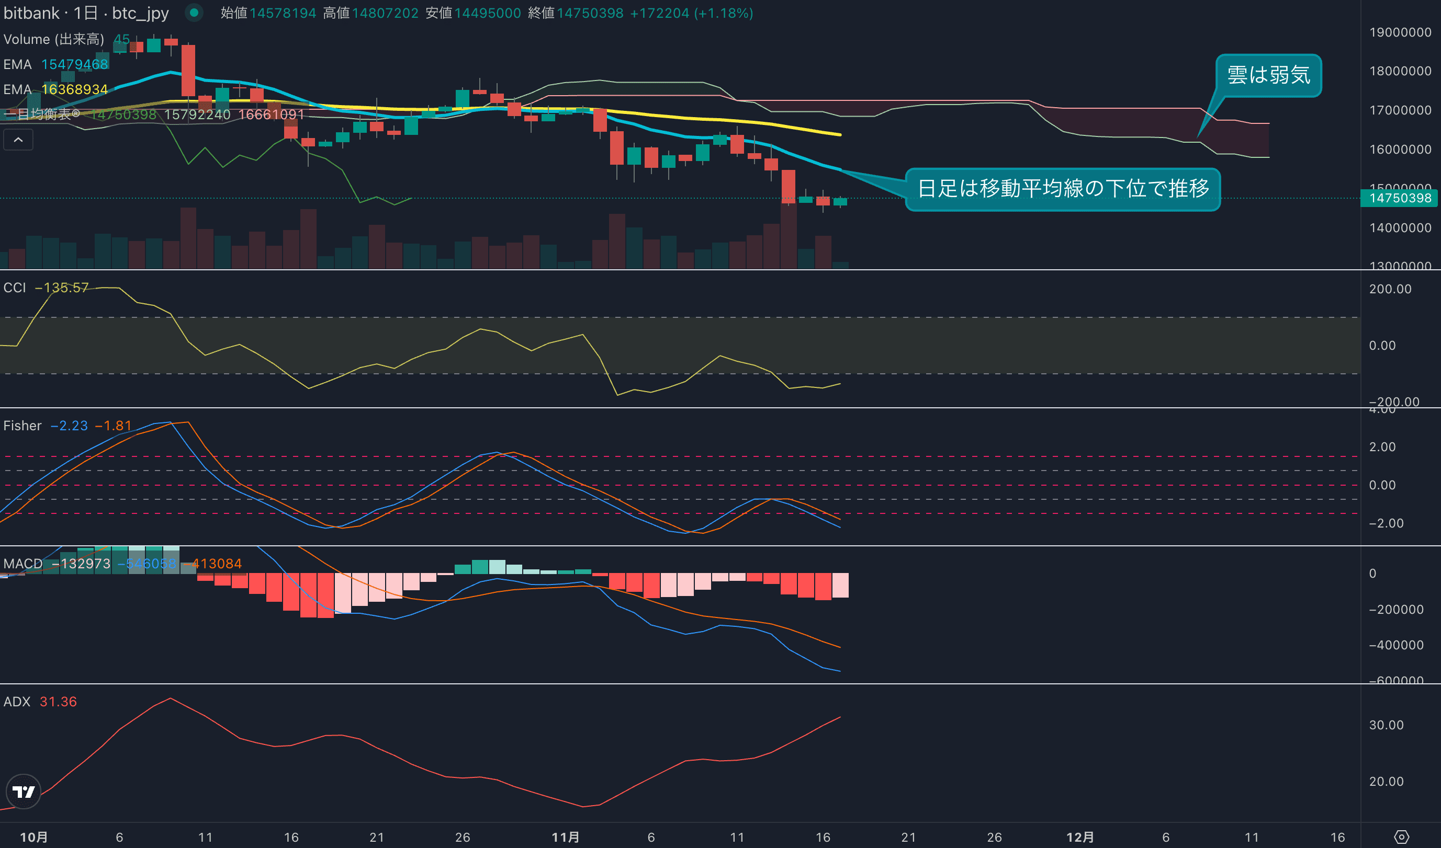Select the EMA 16368934 indicator legend
This screenshot has height=848, width=1441.
[x=17, y=89]
